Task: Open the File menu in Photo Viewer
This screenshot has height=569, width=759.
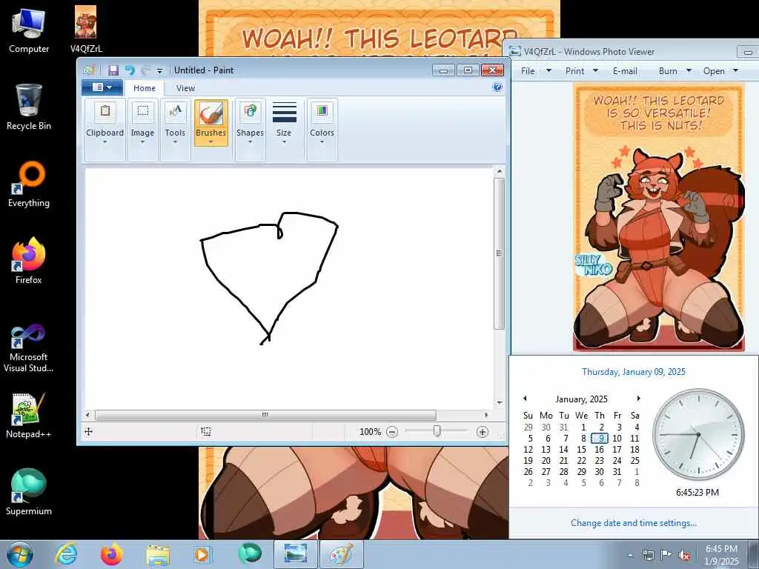Action: 535,71
